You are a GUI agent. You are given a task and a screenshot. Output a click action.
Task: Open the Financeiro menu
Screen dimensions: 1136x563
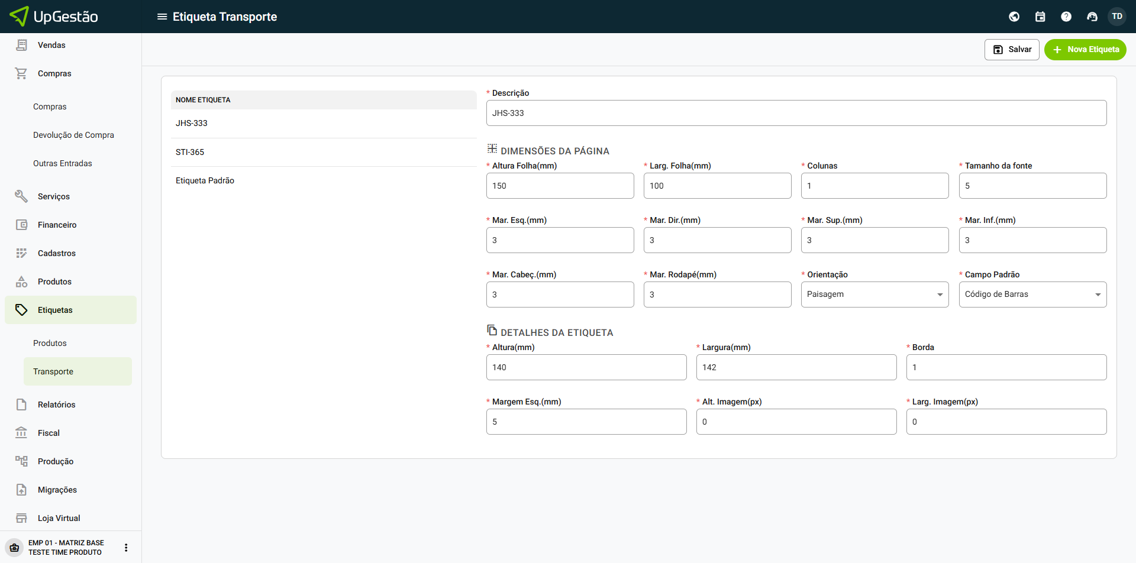[x=57, y=225]
